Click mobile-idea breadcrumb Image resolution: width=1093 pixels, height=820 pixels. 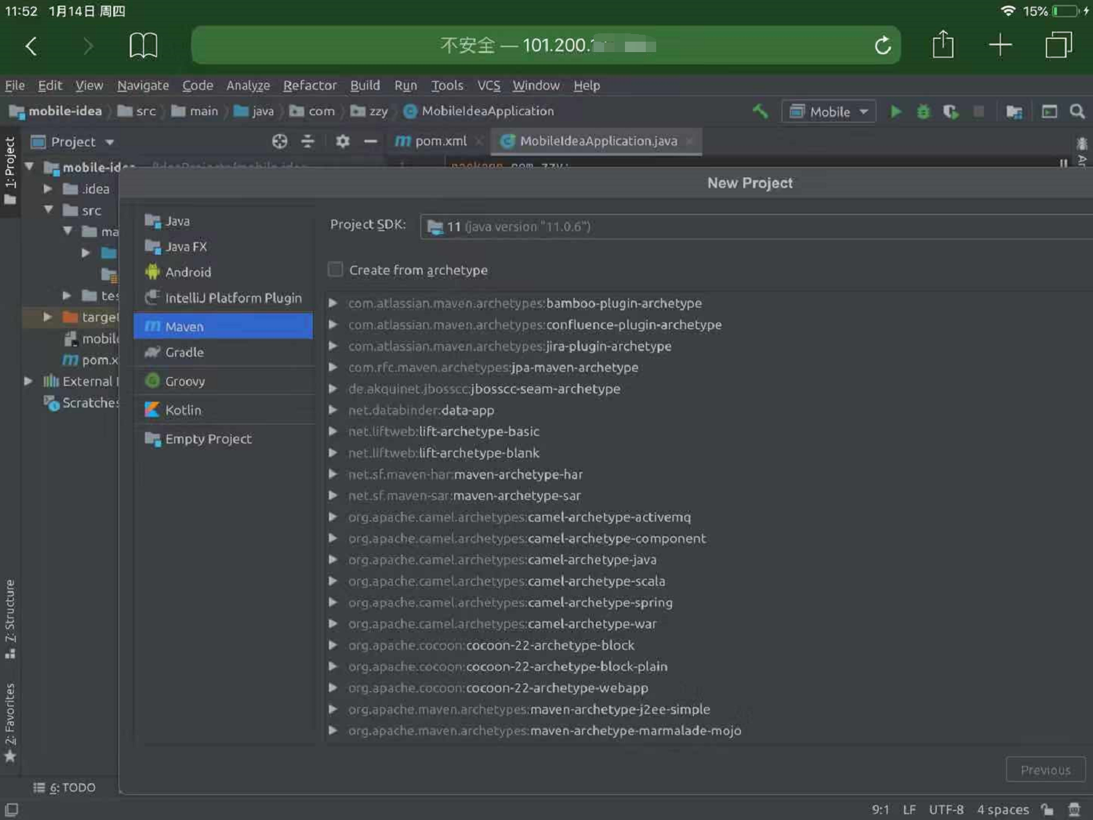coord(56,111)
